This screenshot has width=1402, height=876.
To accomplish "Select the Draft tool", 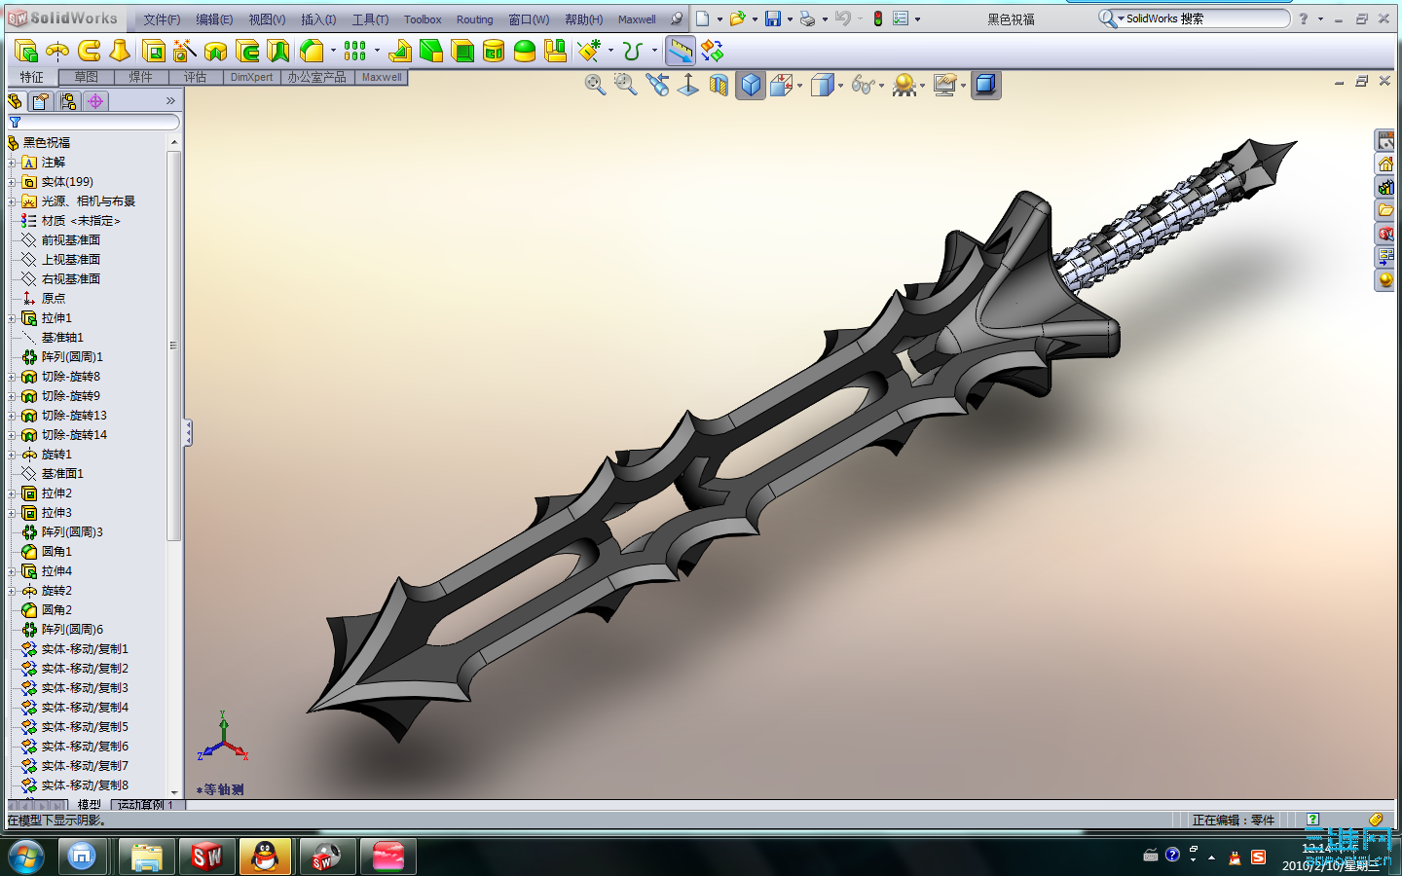I will click(x=430, y=51).
